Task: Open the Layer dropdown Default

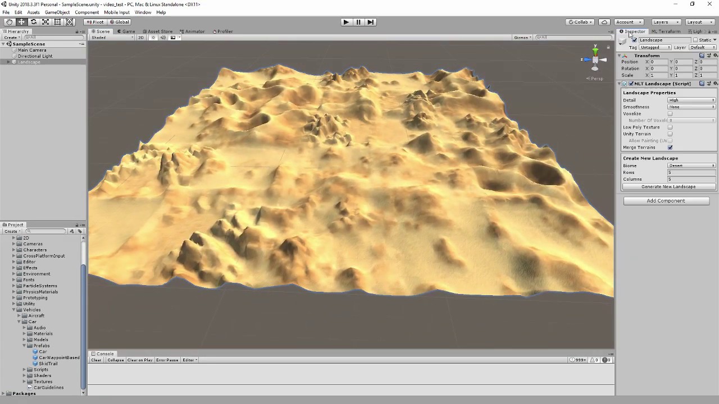Action: (702, 48)
